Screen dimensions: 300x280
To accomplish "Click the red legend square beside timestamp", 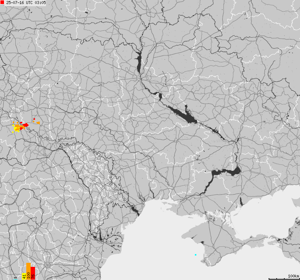I will (x=2, y=2).
